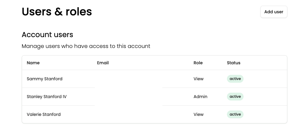Click the Add user button
The image size is (303, 134).
274,12
